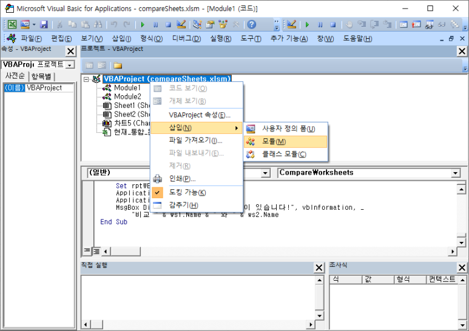Click the Run play icon in debug toolbar
The height and width of the screenshot is (331, 469).
click(x=307, y=25)
